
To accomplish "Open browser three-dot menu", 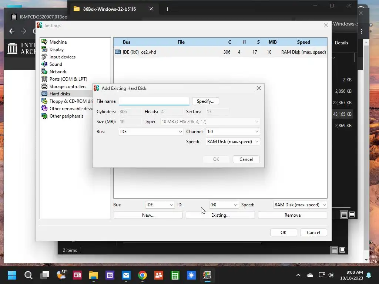I will coord(361,31).
